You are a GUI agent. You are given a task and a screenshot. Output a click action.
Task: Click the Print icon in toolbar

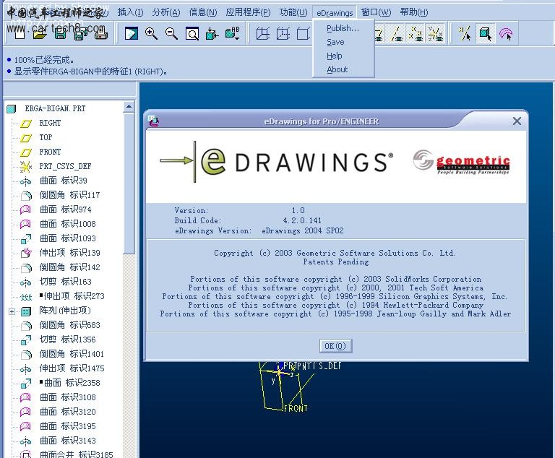(x=101, y=34)
